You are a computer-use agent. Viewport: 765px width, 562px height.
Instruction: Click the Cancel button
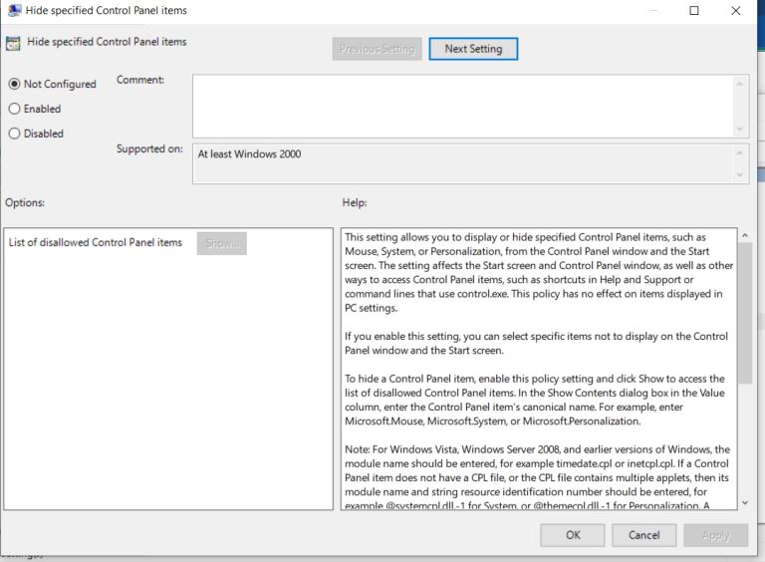[644, 535]
